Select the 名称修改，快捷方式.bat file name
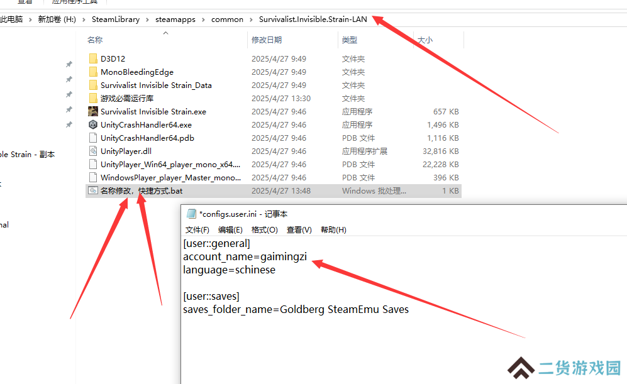 pos(141,190)
